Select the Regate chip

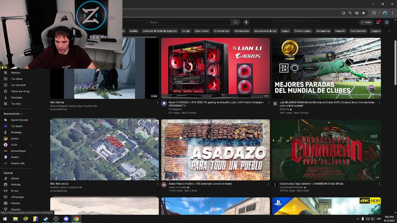(285, 31)
